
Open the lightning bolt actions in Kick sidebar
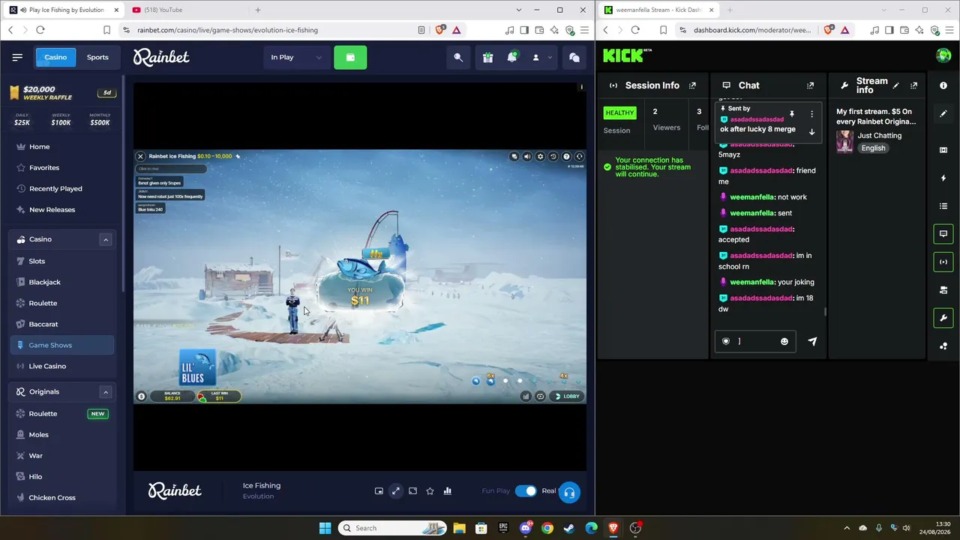point(943,178)
